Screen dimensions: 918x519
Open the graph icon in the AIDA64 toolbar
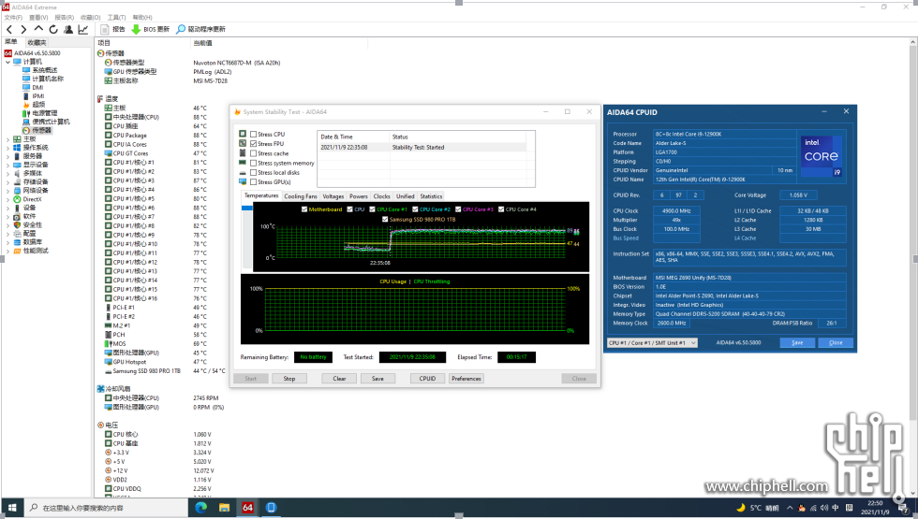[83, 29]
